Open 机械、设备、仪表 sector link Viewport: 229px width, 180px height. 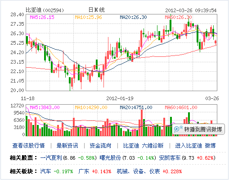(138, 171)
